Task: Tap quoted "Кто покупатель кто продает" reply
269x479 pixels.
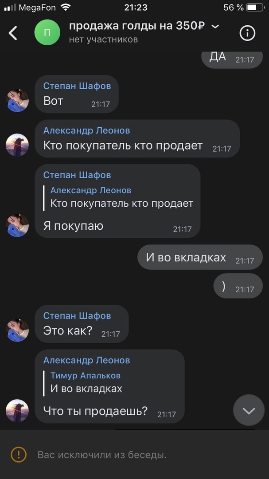Action: coord(118,198)
